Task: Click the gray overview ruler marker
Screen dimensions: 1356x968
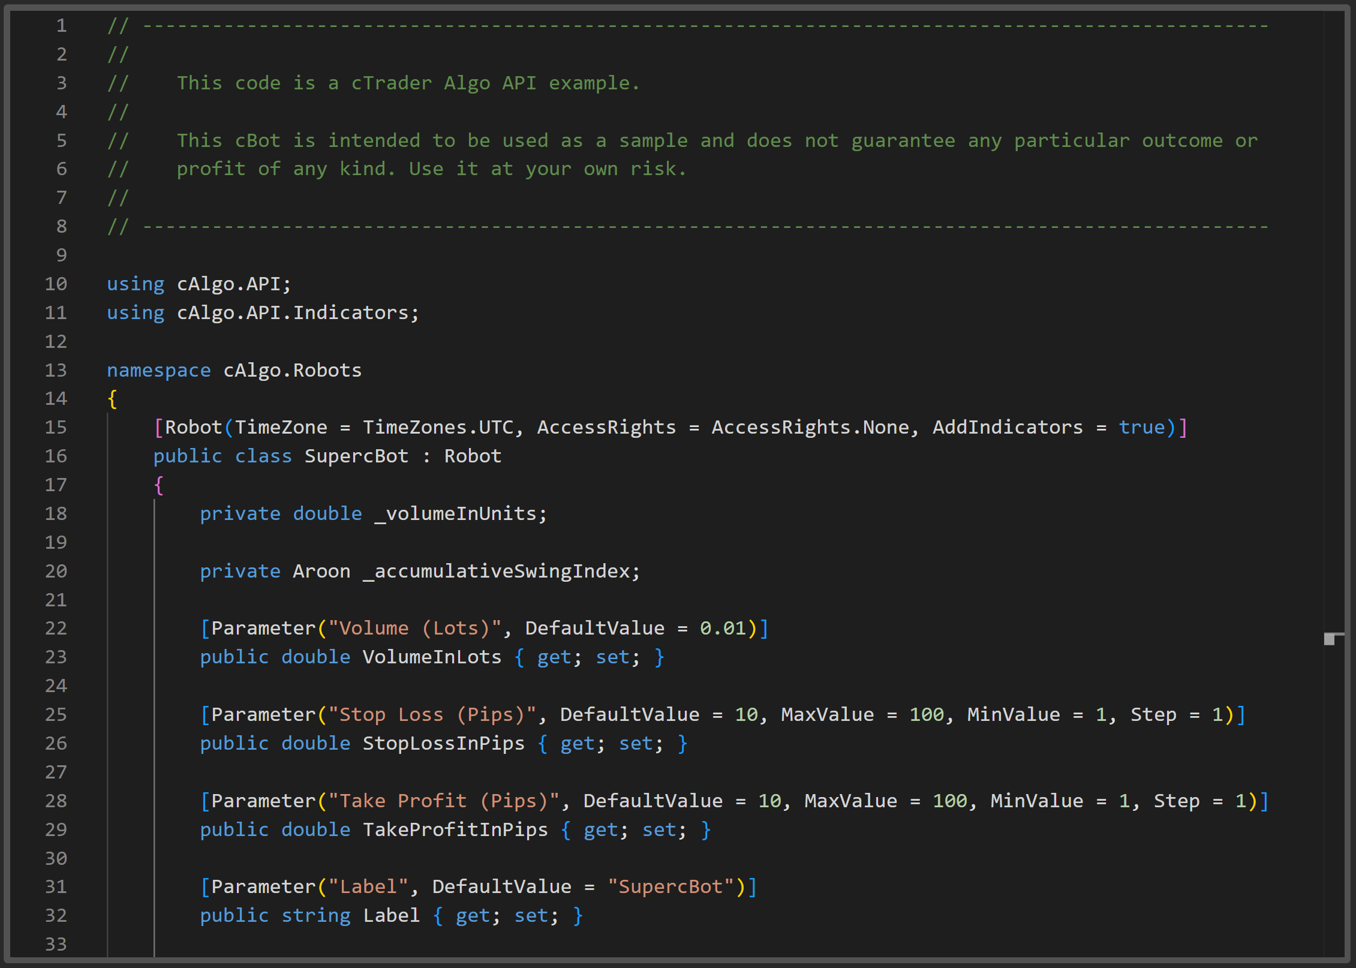Action: pos(1330,639)
